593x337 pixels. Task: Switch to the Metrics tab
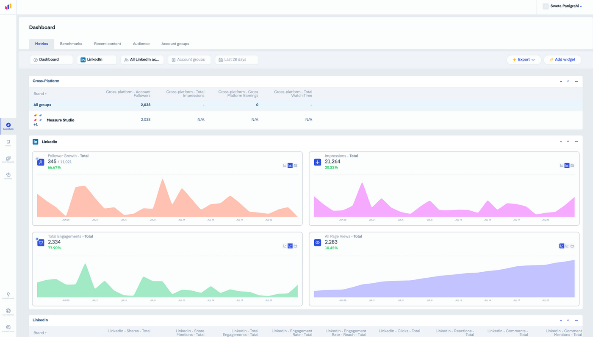tap(42, 44)
